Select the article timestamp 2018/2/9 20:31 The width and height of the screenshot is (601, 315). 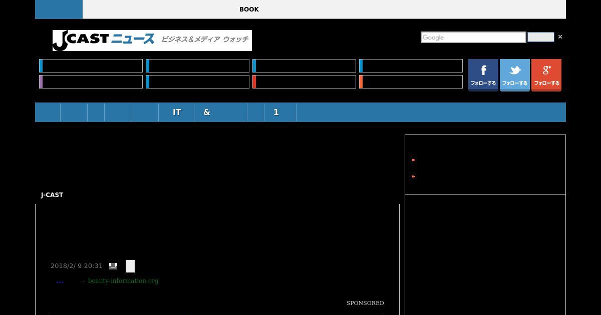[x=77, y=266]
